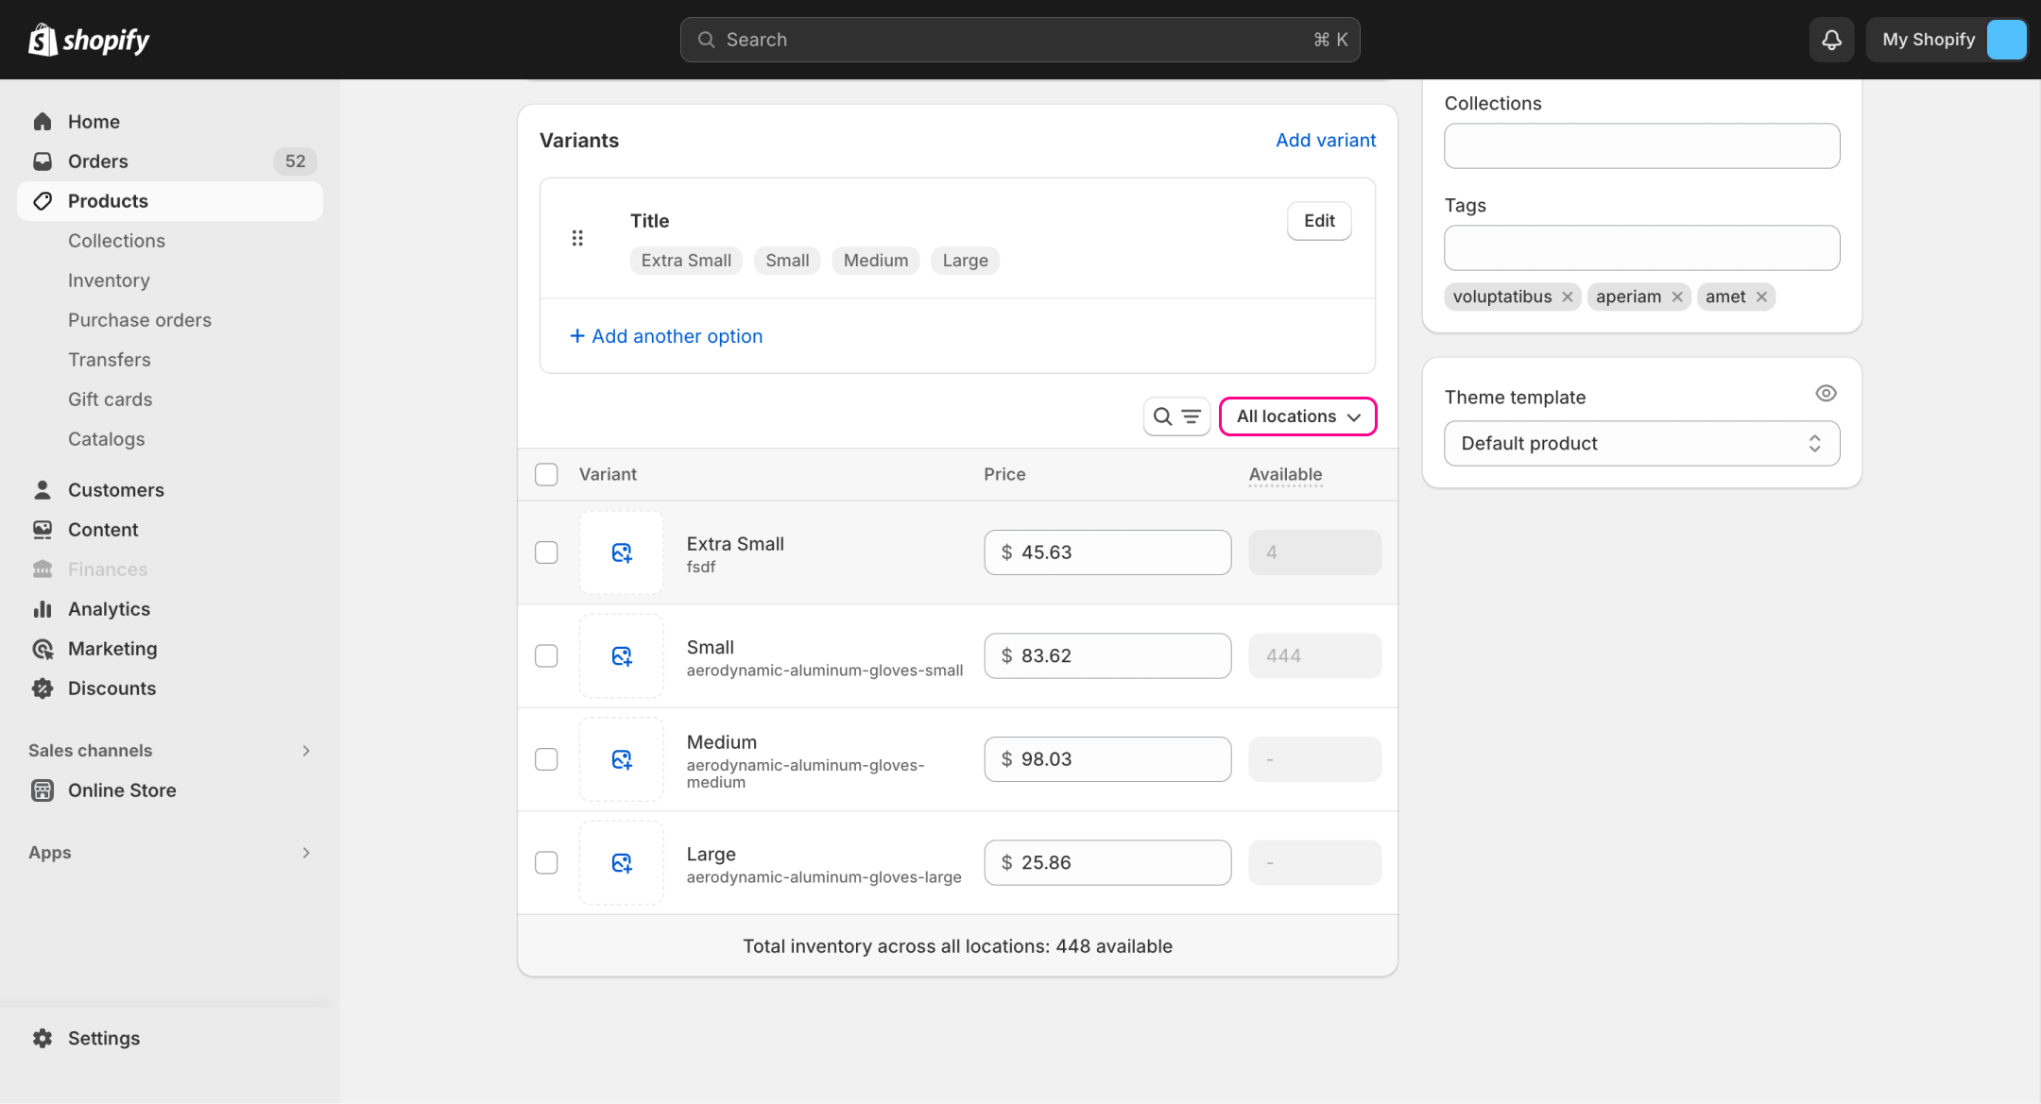
Task: Open search and filter variants icon
Action: 1176,416
